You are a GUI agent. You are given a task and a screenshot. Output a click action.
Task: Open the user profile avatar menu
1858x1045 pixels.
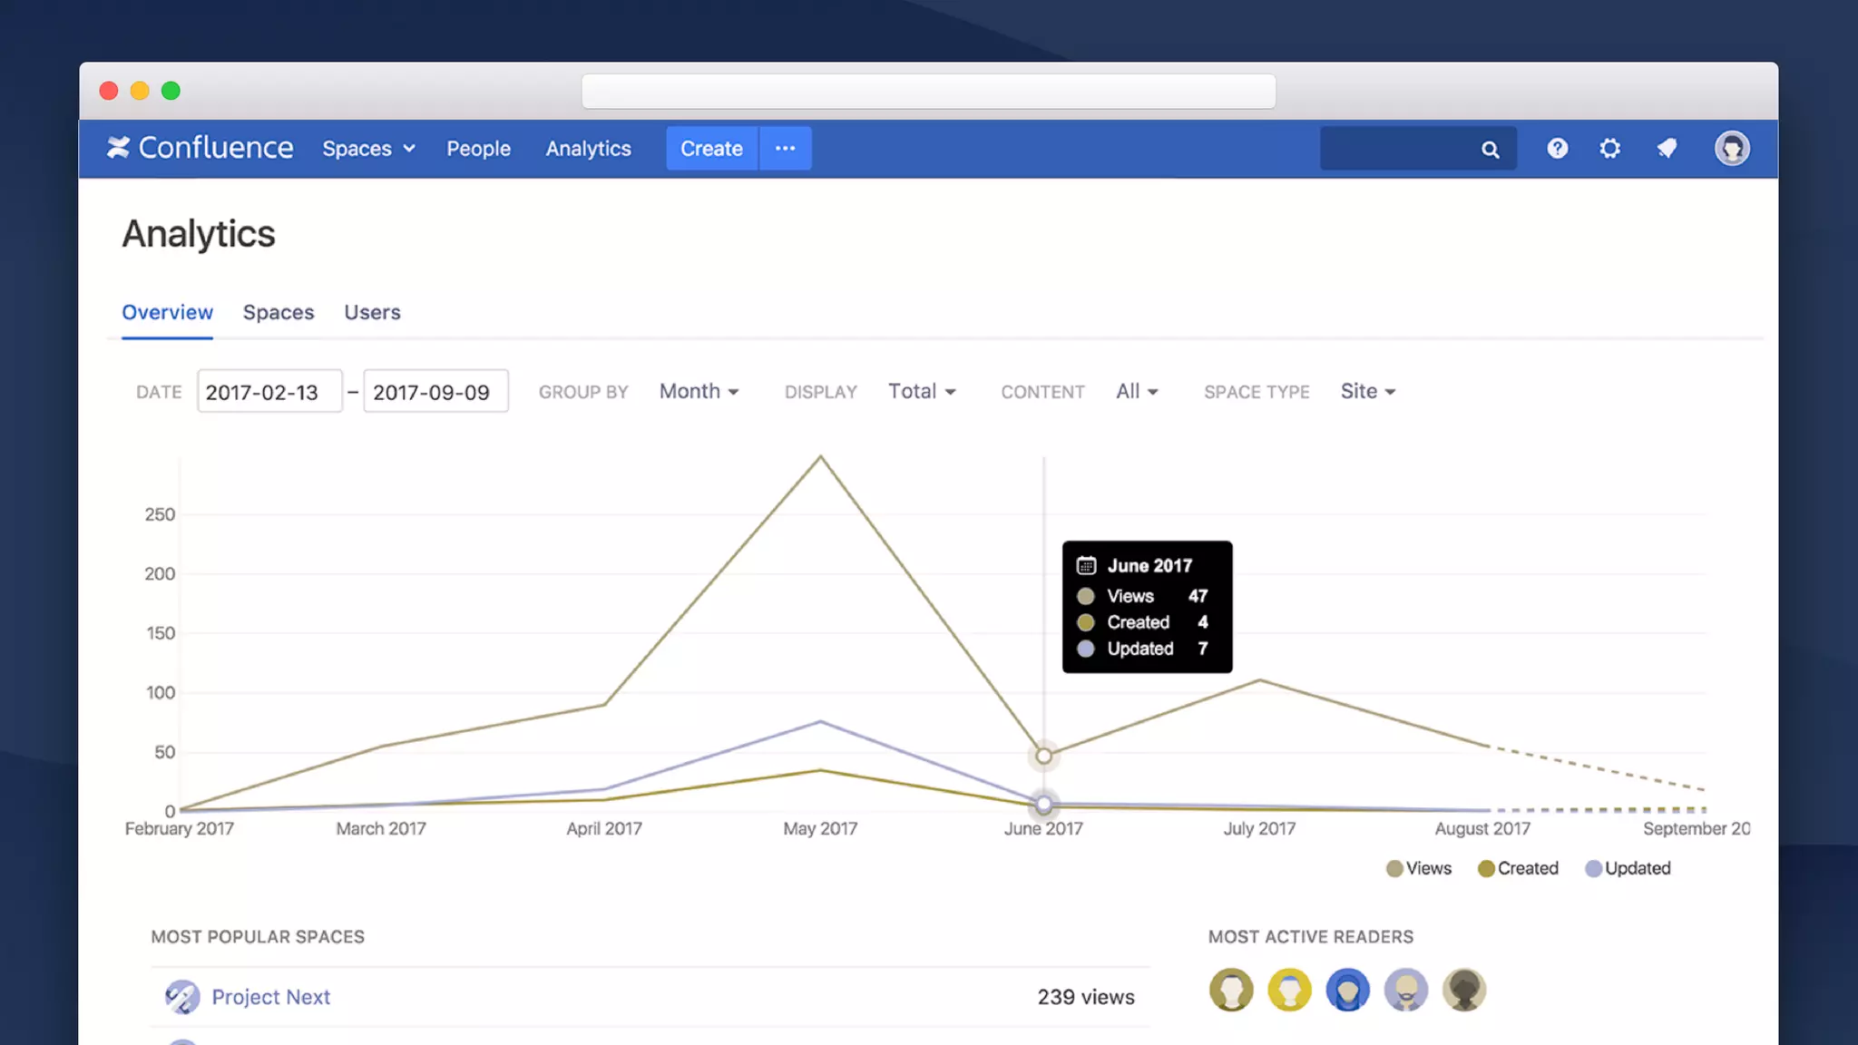click(1731, 149)
